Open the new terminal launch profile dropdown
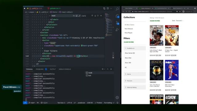This screenshot has width=197, height=111. [105, 69]
